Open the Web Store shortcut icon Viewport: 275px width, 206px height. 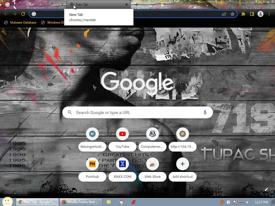click(153, 164)
